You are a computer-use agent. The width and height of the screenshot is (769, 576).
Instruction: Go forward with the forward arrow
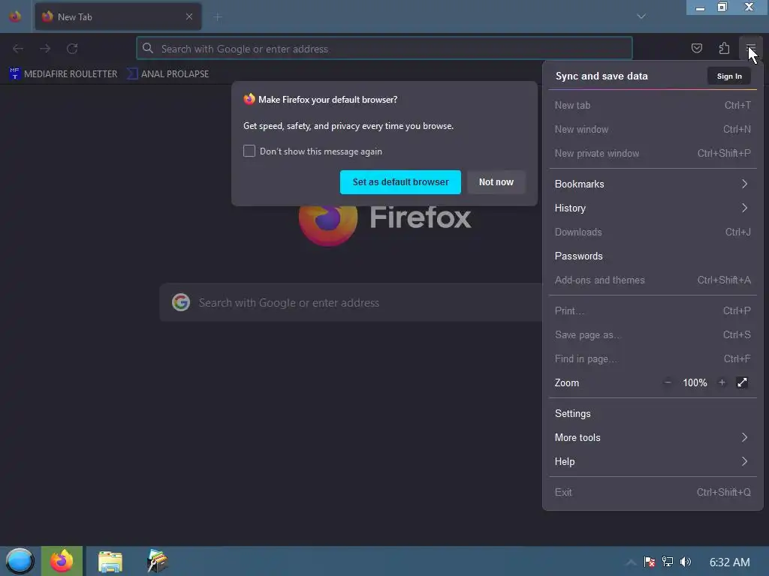coord(45,49)
